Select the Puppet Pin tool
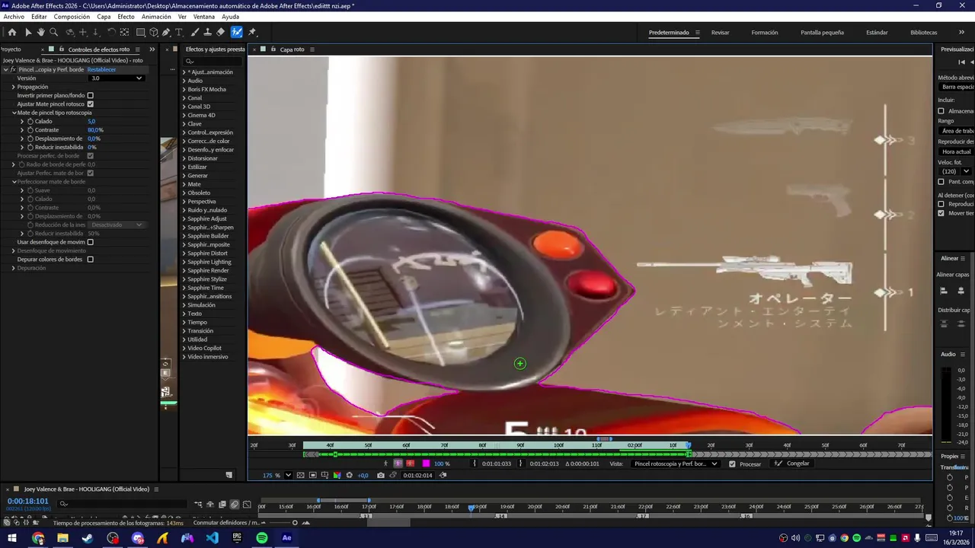Image resolution: width=975 pixels, height=548 pixels. (x=252, y=32)
